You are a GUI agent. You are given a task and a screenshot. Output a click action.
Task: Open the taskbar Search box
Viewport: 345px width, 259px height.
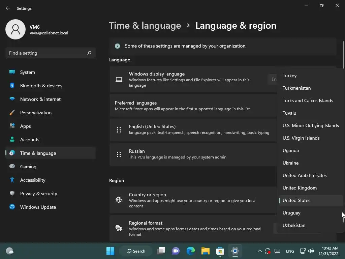[x=136, y=251]
